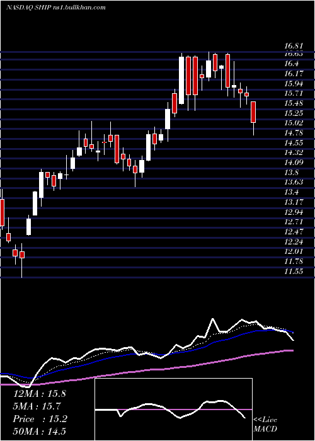
Task: Click the 14.78 price axis label
Action: pos(294,133)
